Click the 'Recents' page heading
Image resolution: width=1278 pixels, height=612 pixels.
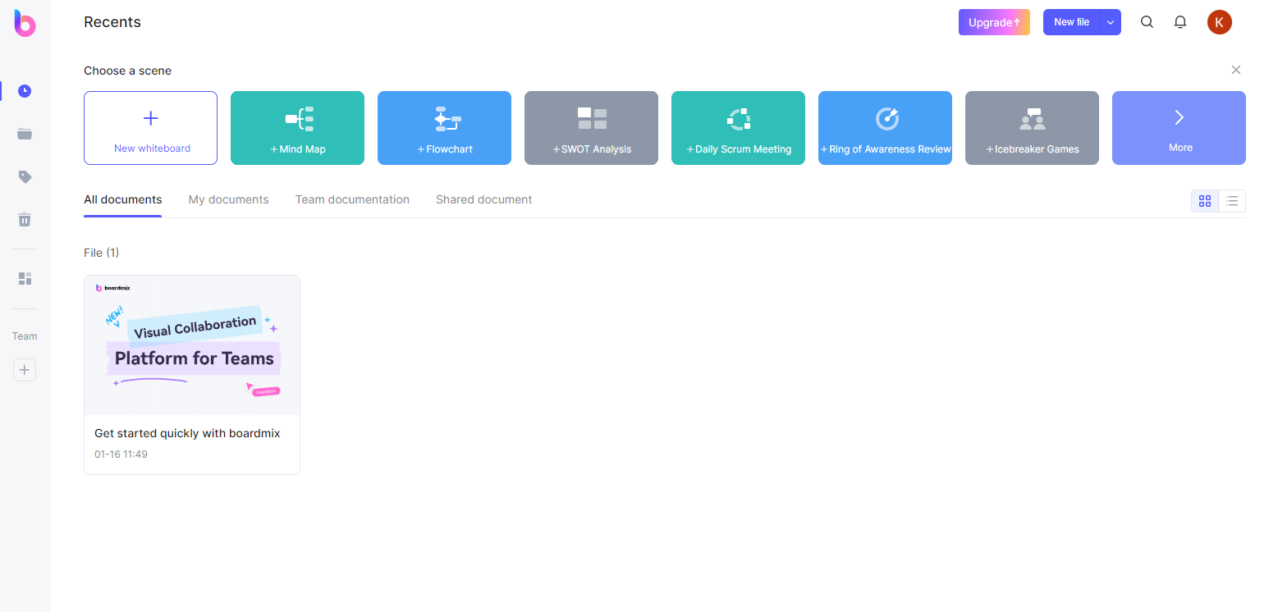tap(112, 22)
